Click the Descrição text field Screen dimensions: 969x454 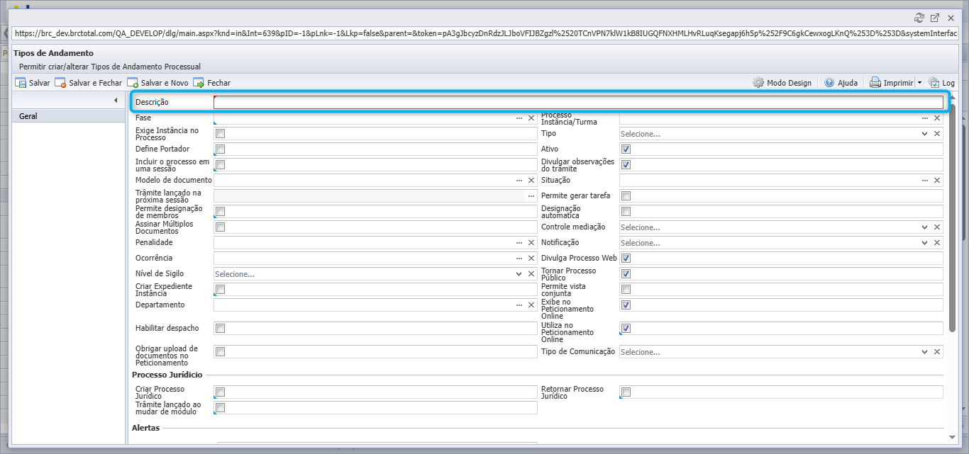click(578, 103)
